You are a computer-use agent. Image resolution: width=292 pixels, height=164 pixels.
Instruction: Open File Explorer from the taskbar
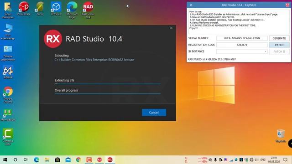[47, 160]
